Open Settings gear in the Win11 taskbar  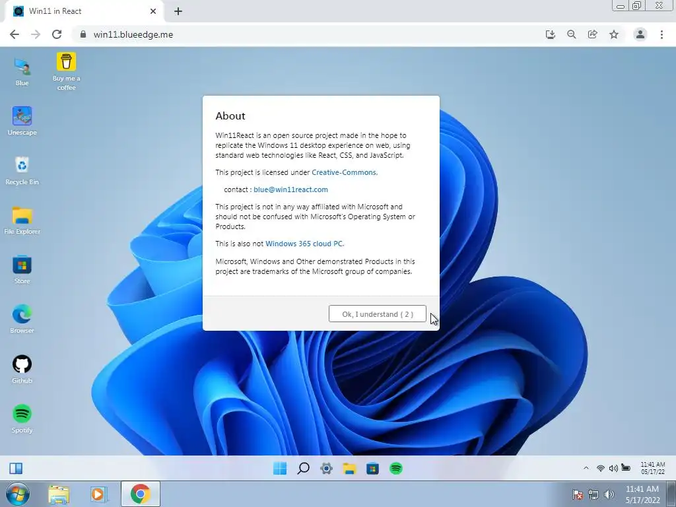click(326, 468)
